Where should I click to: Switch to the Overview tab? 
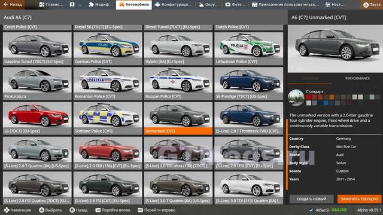[309, 78]
